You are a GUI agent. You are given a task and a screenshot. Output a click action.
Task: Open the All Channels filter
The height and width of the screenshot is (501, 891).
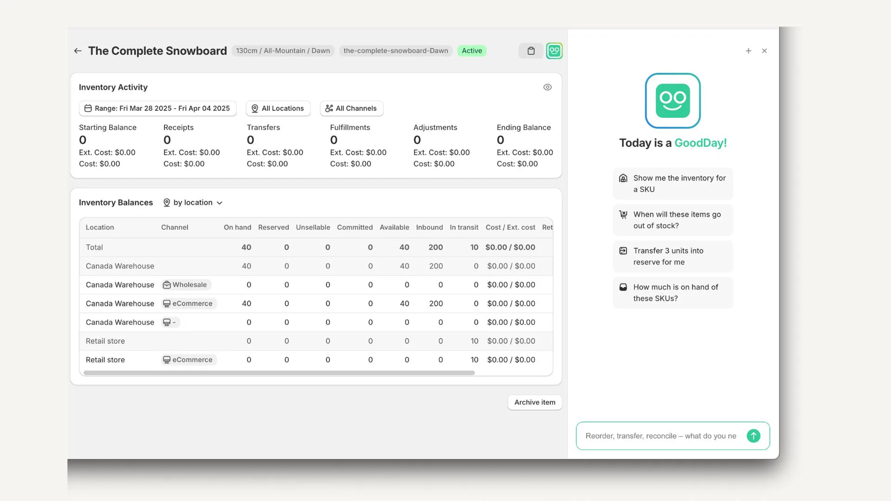[351, 108]
